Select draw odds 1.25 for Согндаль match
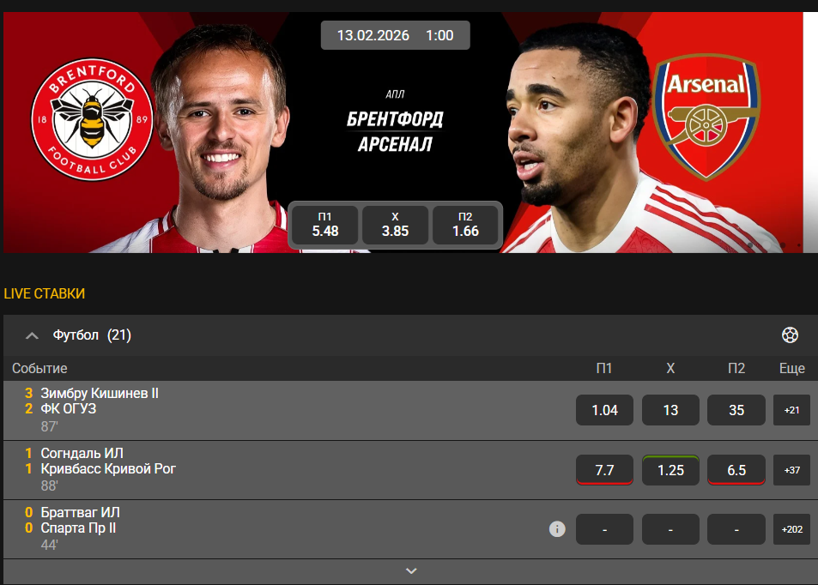Viewport: 818px width, 585px height. point(670,470)
